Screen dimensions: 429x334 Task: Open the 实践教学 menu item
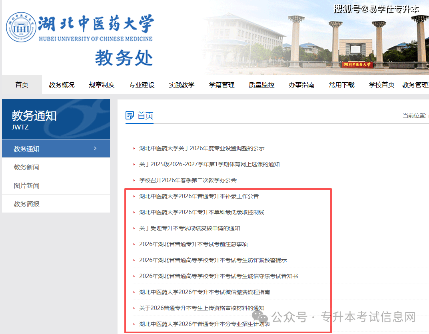(182, 85)
